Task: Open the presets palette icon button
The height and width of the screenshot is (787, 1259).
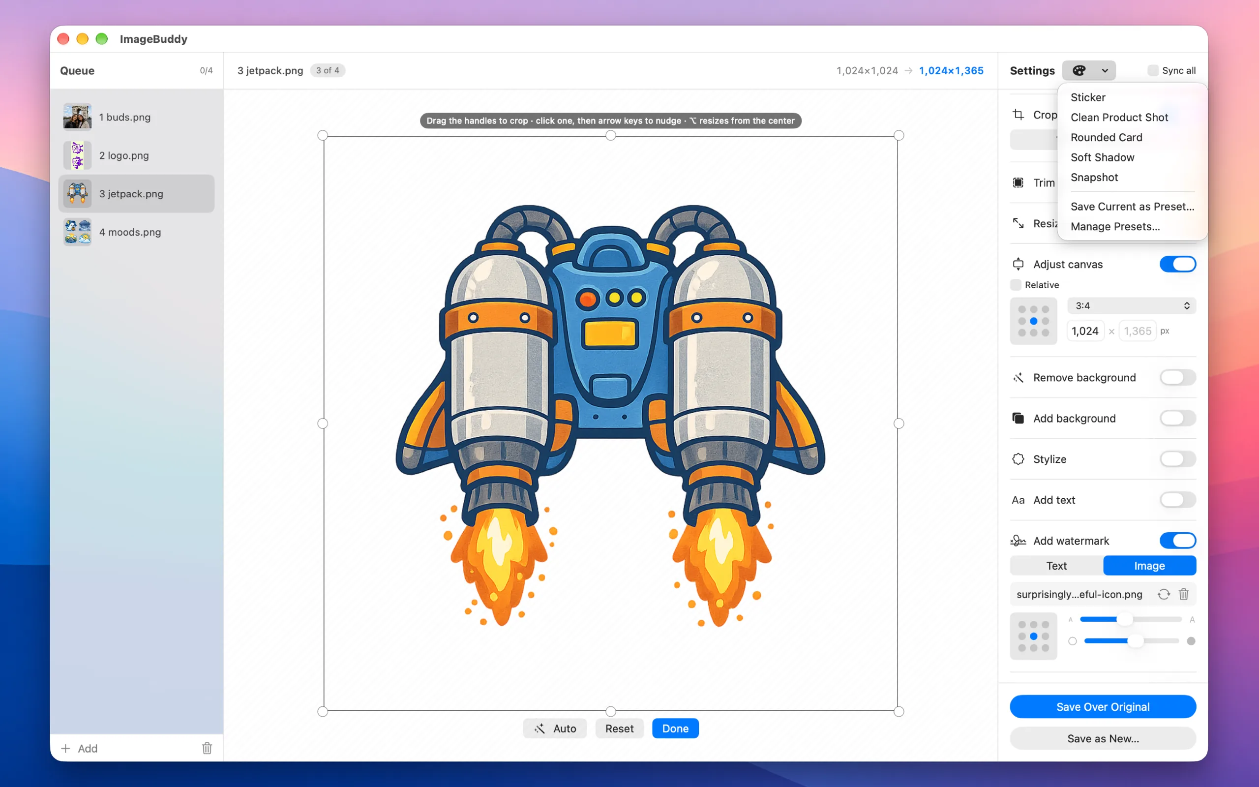Action: pyautogui.click(x=1079, y=70)
